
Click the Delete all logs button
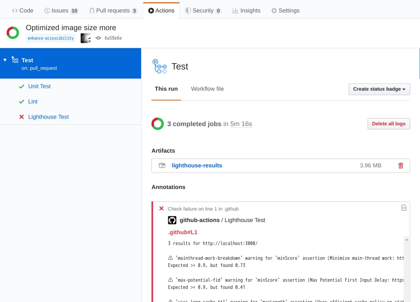(388, 124)
